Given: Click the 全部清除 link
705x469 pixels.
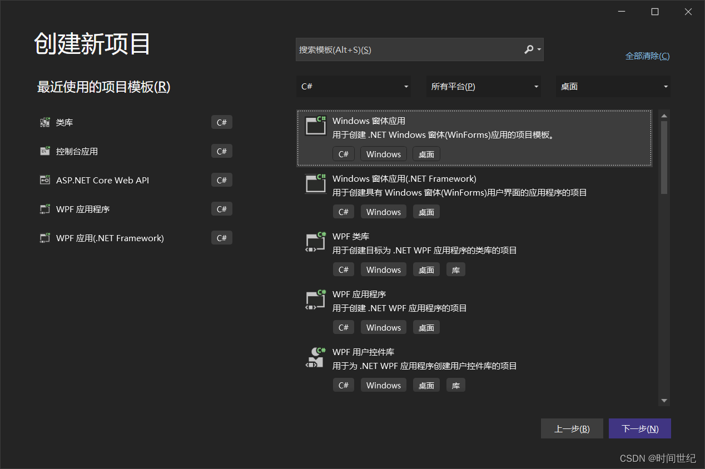Looking at the screenshot, I should [x=647, y=56].
